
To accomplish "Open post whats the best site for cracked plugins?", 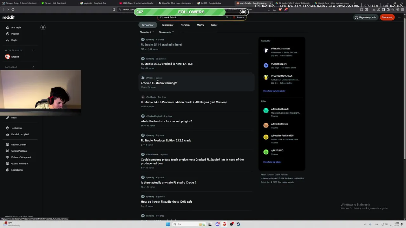I will (166, 121).
